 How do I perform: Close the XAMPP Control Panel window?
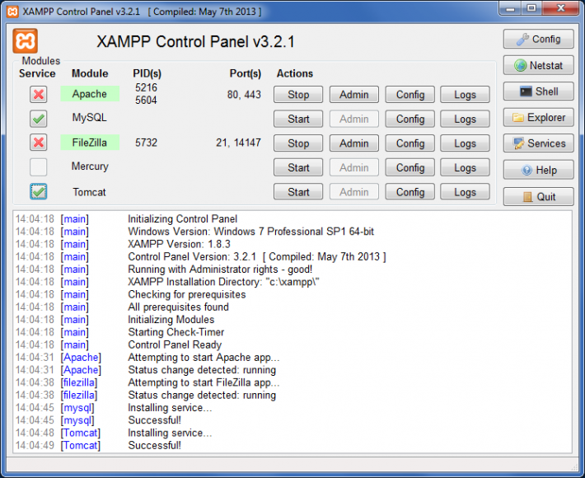coord(560,8)
